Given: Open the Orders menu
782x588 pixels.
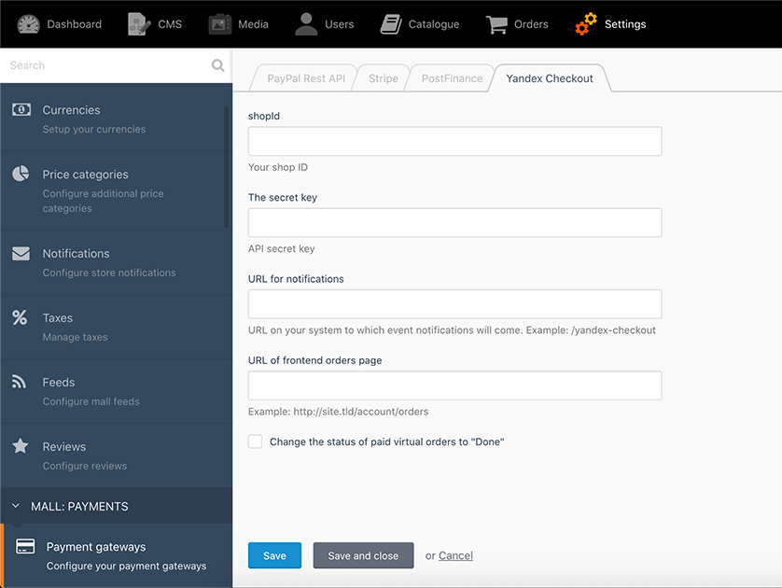Looking at the screenshot, I should (x=517, y=24).
